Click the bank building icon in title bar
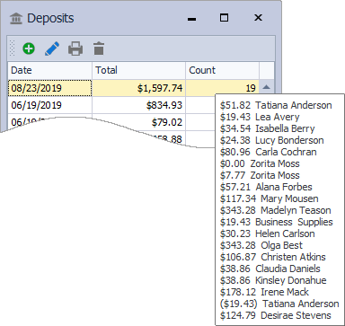This screenshot has width=345, height=326. point(16,18)
